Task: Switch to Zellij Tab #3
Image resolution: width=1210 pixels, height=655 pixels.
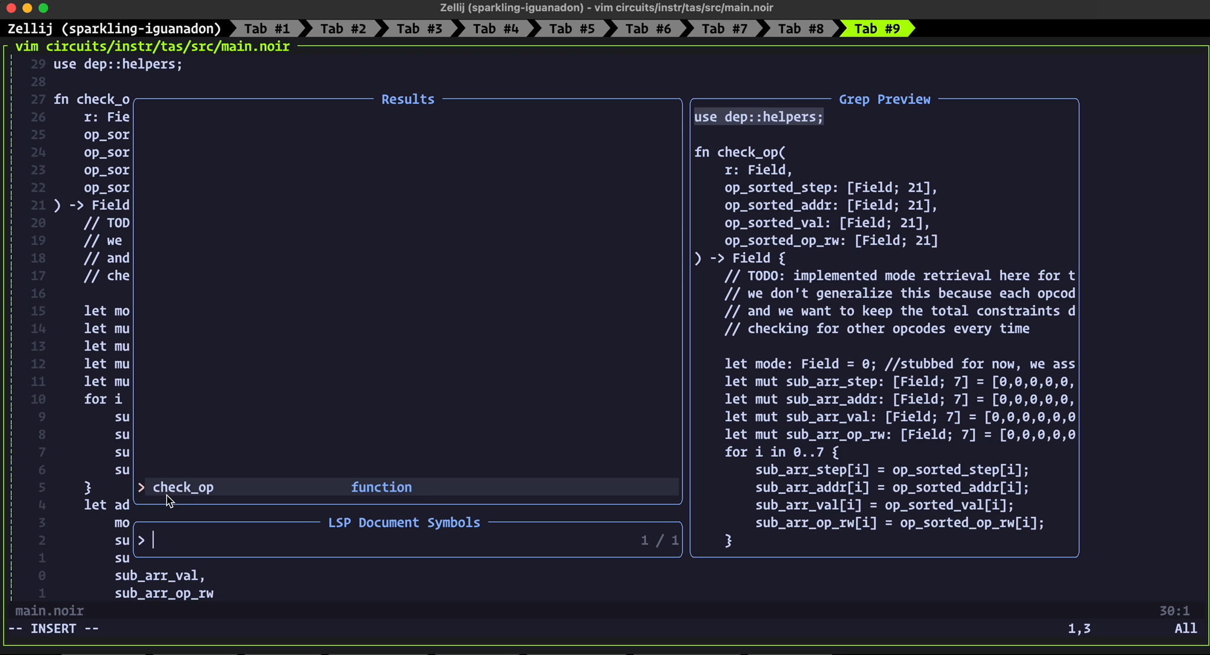Action: tap(419, 28)
